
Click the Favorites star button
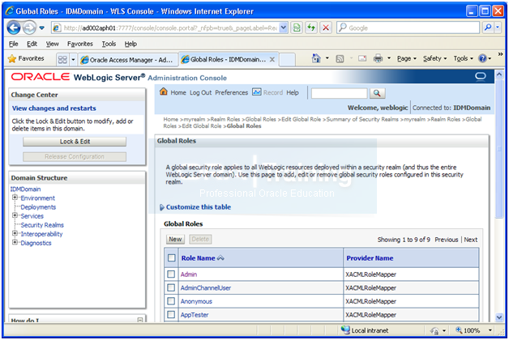pyautogui.click(x=26, y=58)
